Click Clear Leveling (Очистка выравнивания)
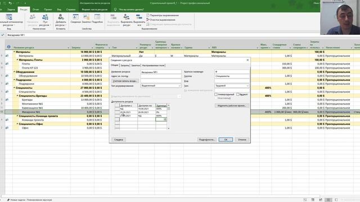This screenshot has width=360, height=202. tap(161, 20)
